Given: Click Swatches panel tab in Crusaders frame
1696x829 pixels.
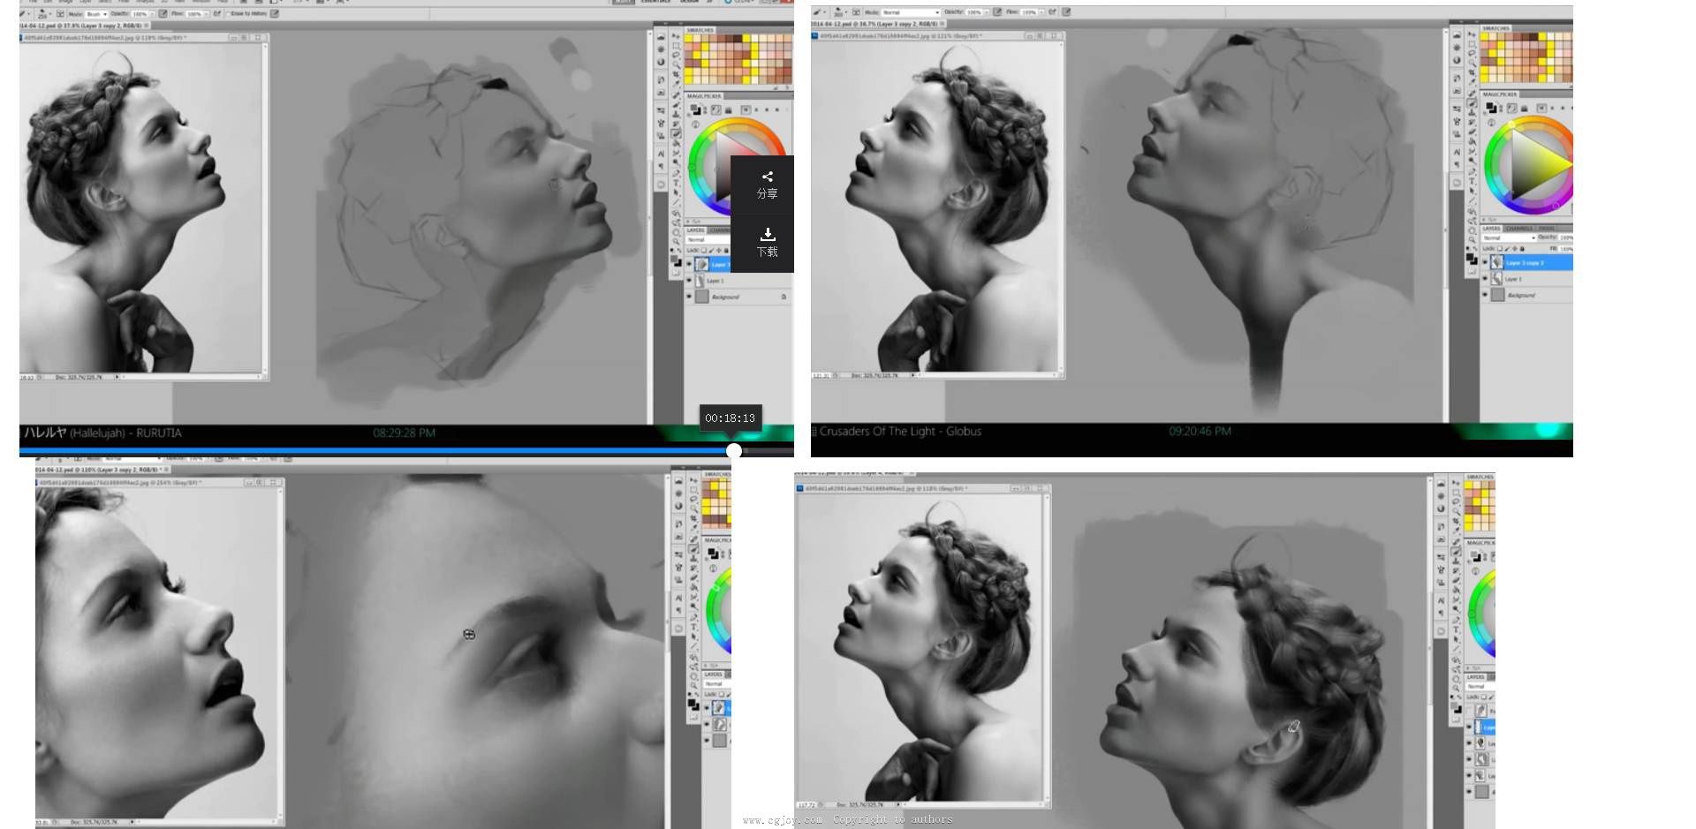Looking at the screenshot, I should click(x=1496, y=28).
